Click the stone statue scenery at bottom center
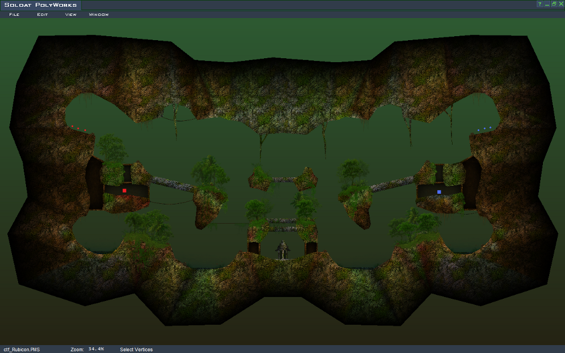Image resolution: width=565 pixels, height=353 pixels. 282,250
